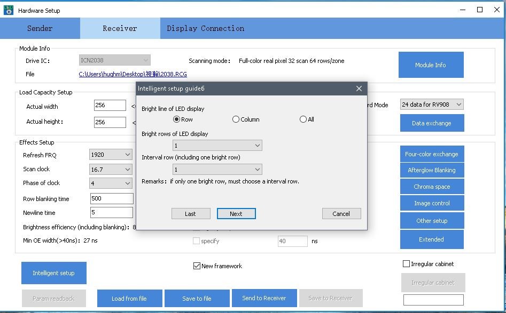Choose the All bright line option

(x=303, y=119)
